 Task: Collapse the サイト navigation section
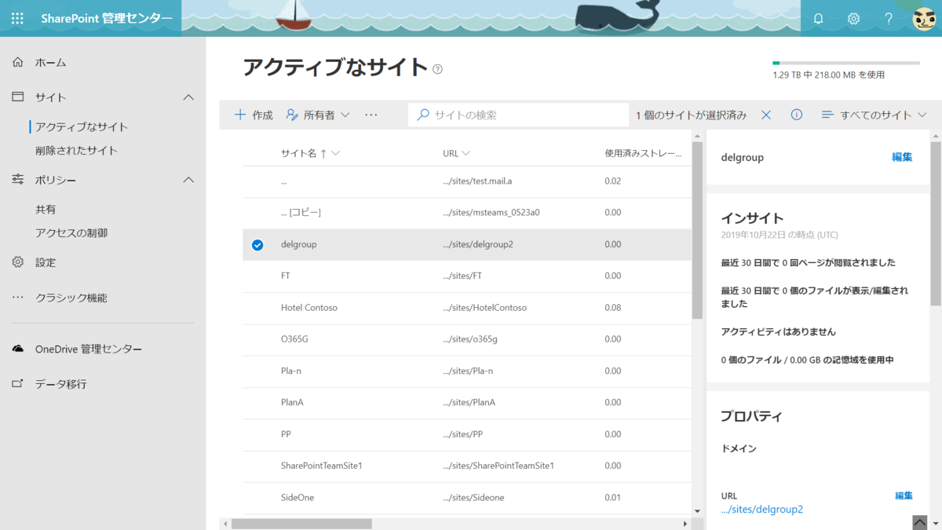coord(188,97)
